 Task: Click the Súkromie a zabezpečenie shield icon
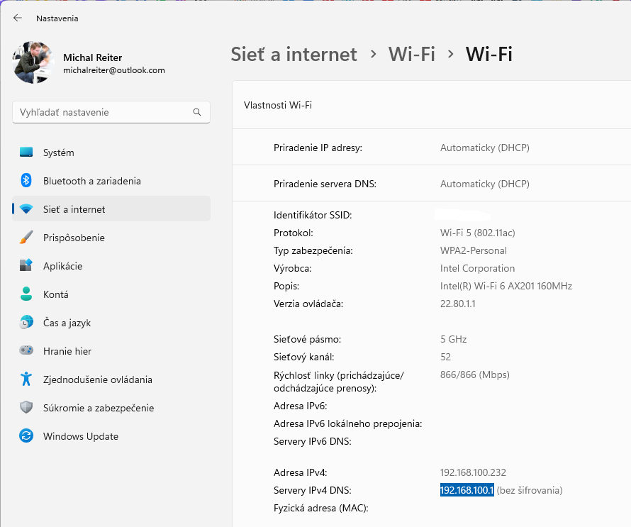[x=26, y=408]
